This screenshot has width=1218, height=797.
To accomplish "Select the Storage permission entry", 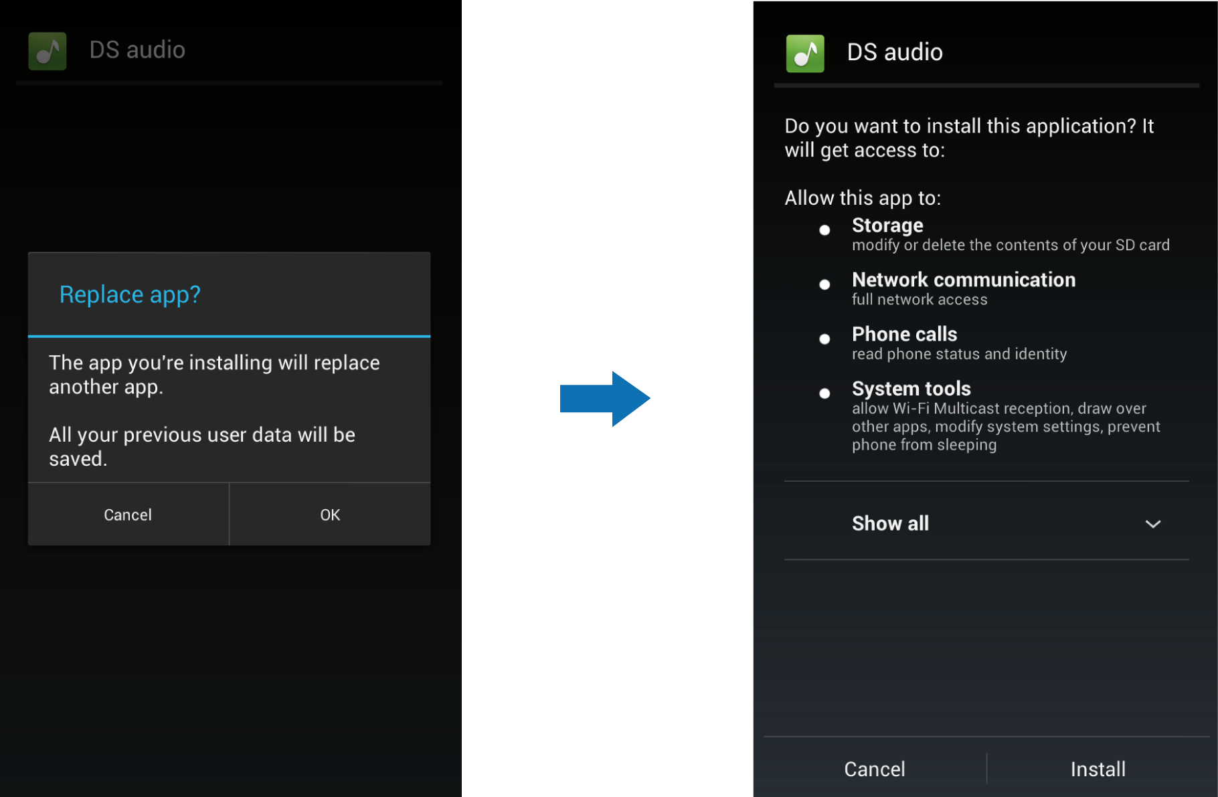I will coord(994,234).
